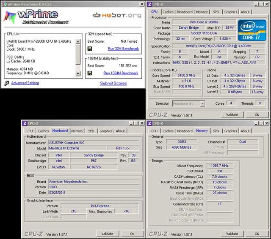Select Mainboard tab in bottom-left CPU-Z window
This screenshot has height=239, width=271.
60,130
